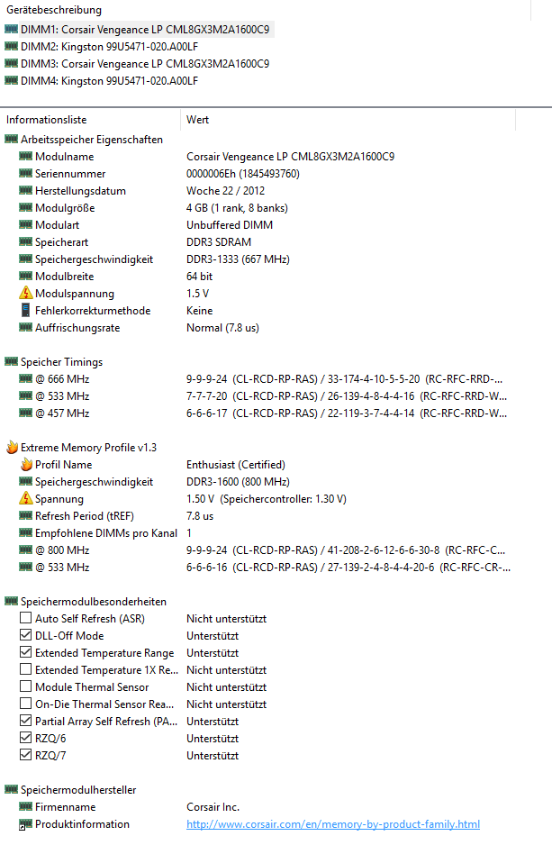Click the Herstellungsdatum row icon
Image resolution: width=552 pixels, height=854 pixels.
[25, 191]
